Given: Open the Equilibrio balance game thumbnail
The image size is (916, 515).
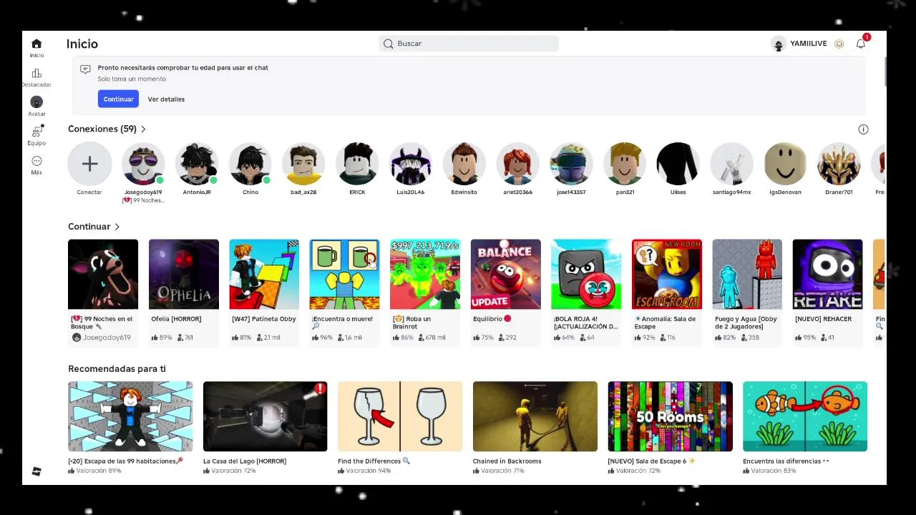Looking at the screenshot, I should pyautogui.click(x=506, y=274).
